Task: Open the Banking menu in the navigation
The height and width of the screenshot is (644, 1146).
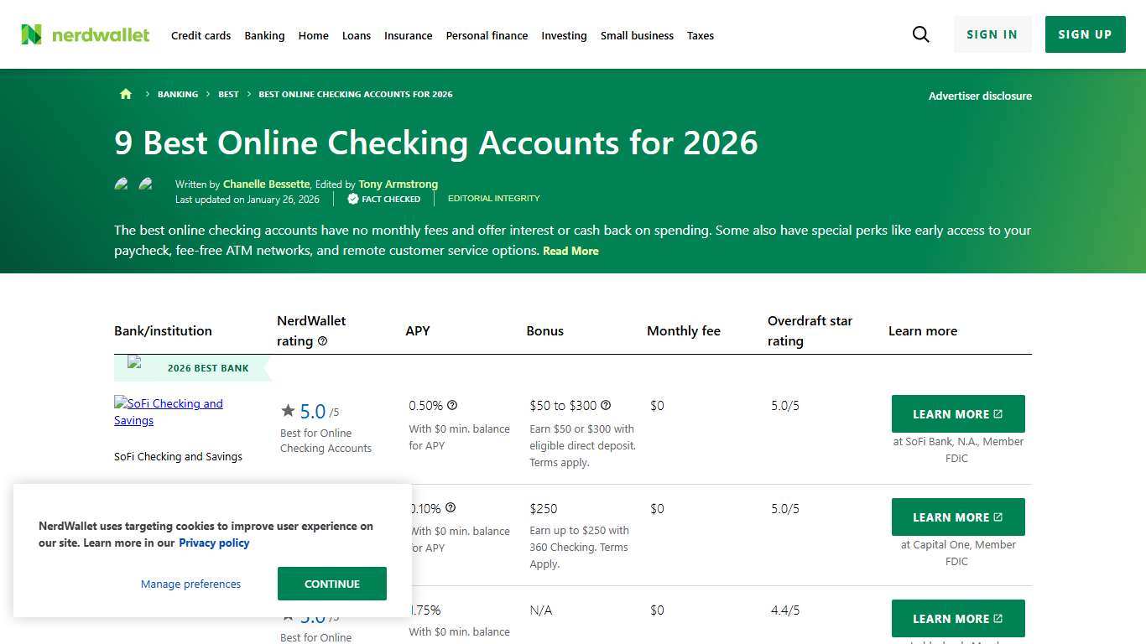Action: click(x=264, y=35)
